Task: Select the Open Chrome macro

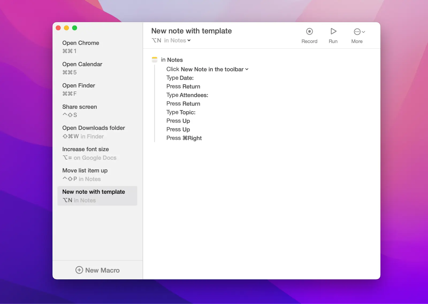Action: click(x=97, y=47)
